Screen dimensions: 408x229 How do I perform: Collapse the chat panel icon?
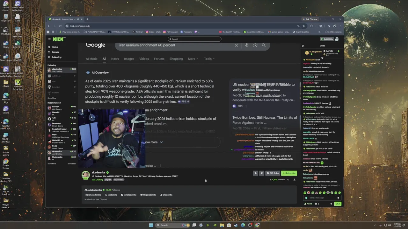[x=303, y=46]
